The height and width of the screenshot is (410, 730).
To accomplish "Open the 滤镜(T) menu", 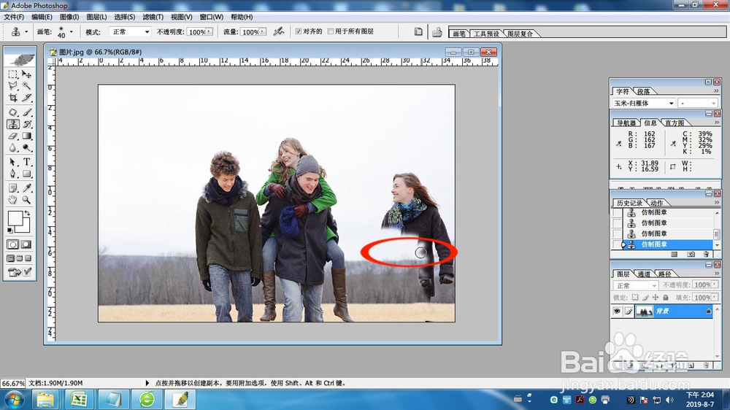I will pos(153,17).
